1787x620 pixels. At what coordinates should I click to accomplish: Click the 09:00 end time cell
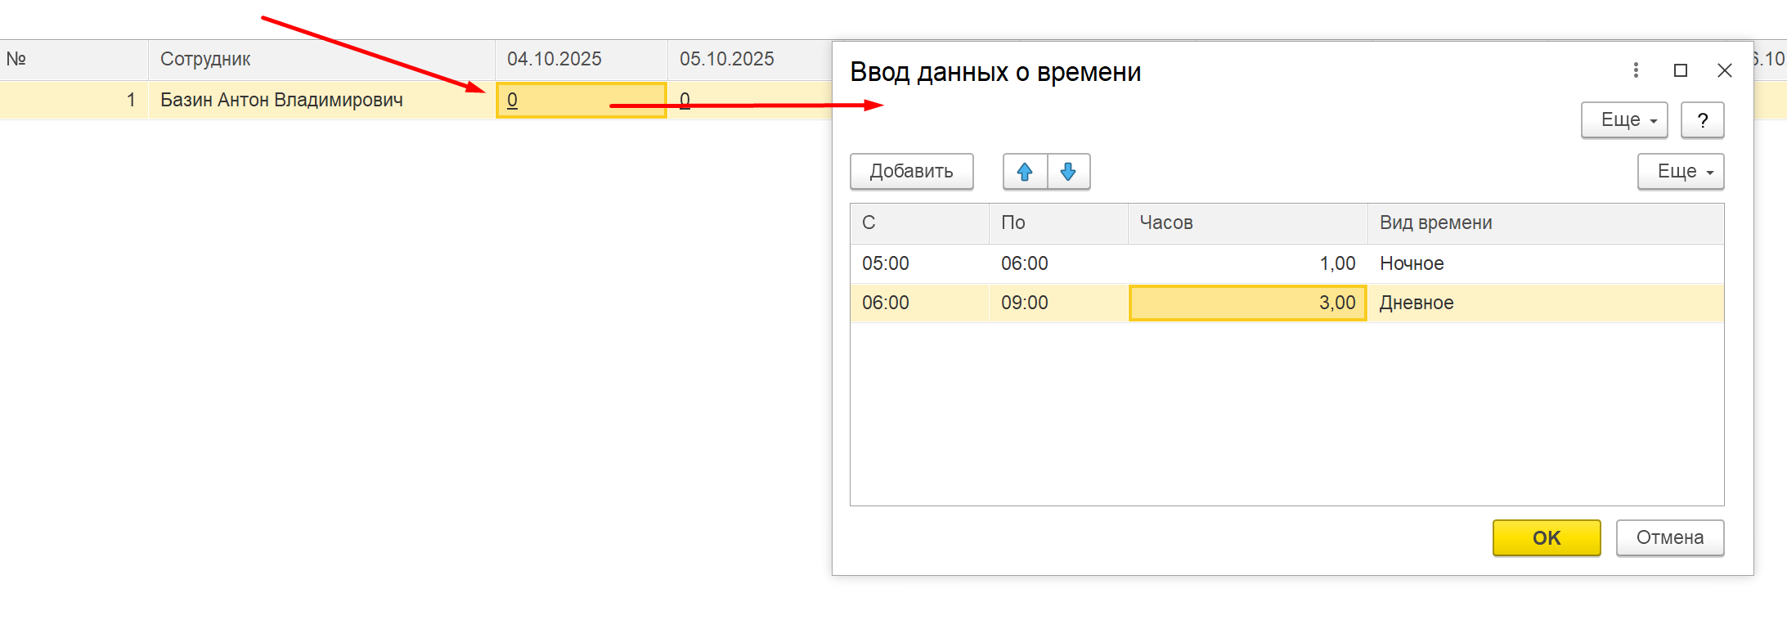[x=1025, y=303]
